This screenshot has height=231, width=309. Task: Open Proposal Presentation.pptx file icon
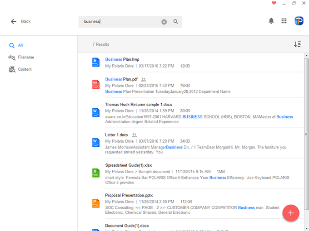pos(96,203)
